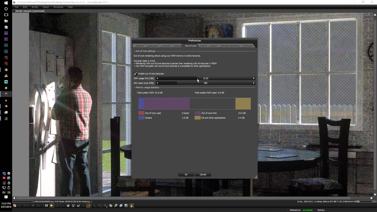This screenshot has width=377, height=212.
Task: Open Task View on the taskbar
Action: click(x=6, y=15)
